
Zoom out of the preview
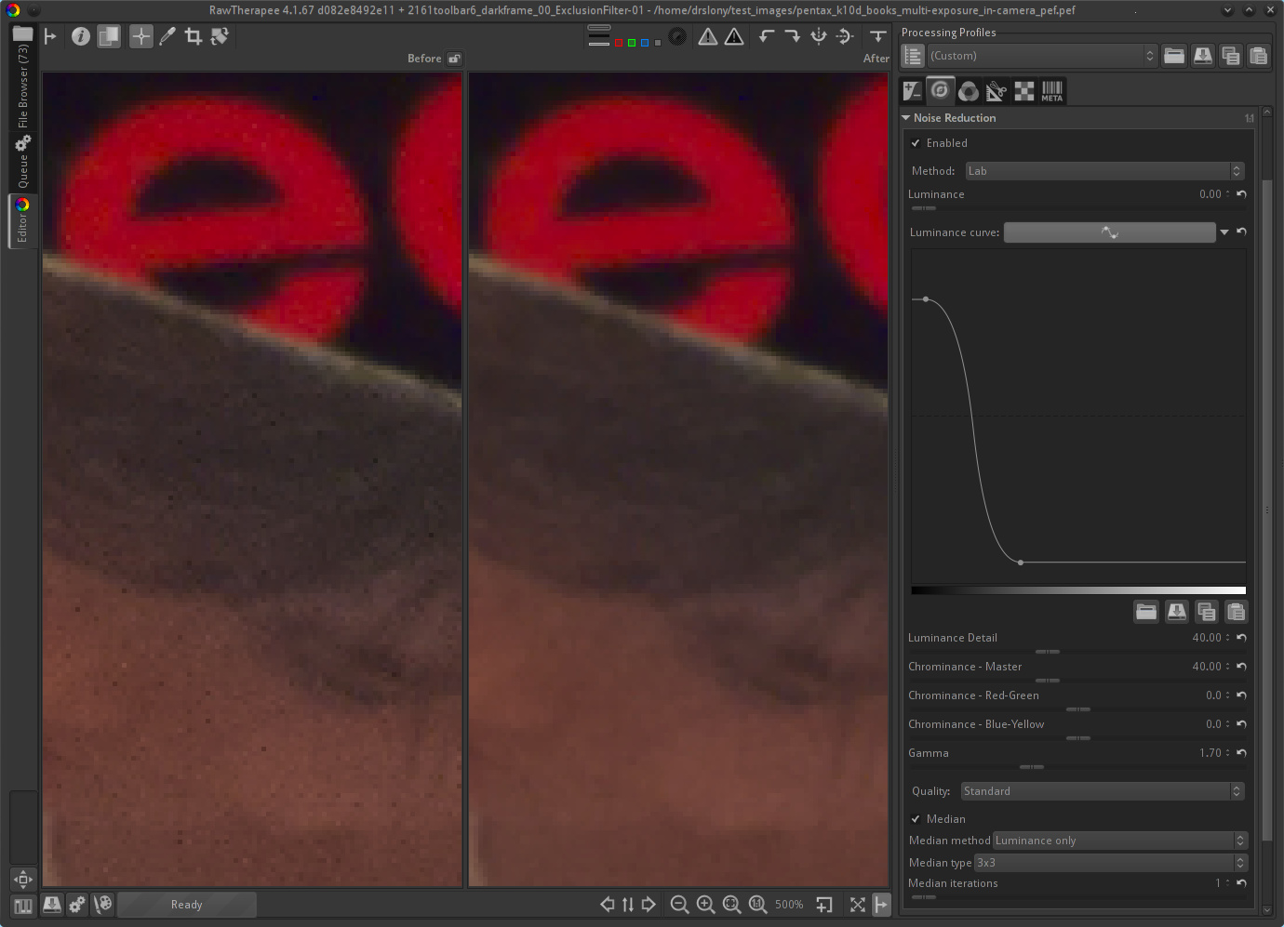coord(679,905)
